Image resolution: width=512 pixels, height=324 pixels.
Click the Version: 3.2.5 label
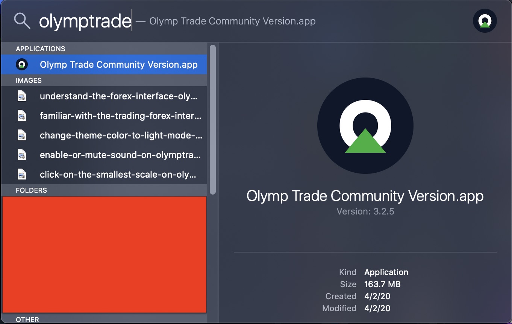[x=365, y=211]
